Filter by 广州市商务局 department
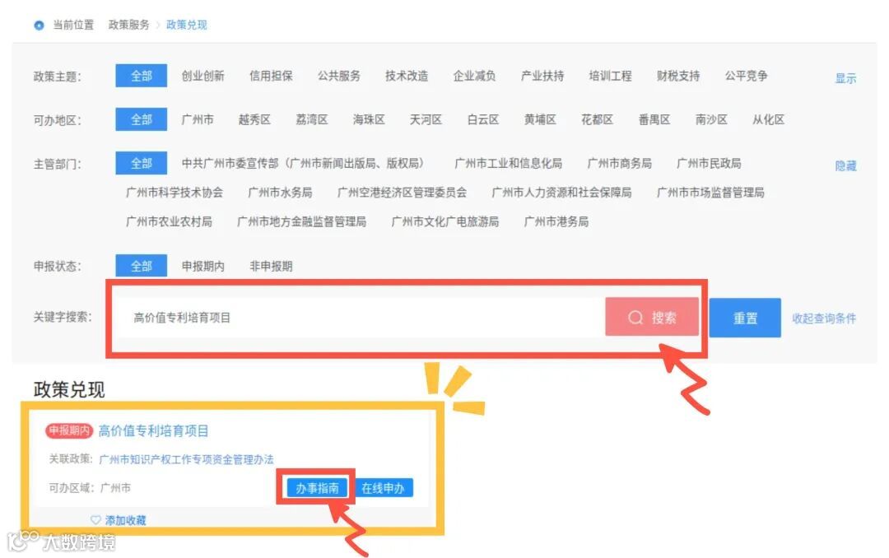The width and height of the screenshot is (889, 558). click(x=619, y=164)
